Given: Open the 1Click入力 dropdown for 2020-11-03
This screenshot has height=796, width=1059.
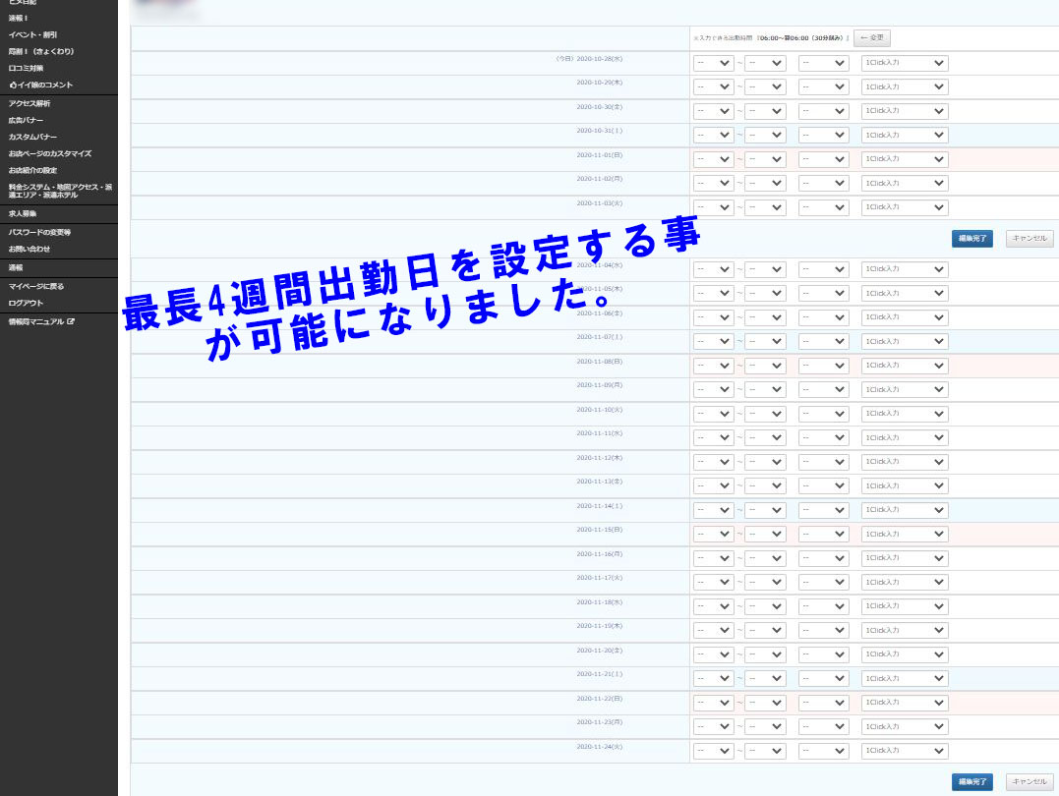Looking at the screenshot, I should click(x=905, y=207).
